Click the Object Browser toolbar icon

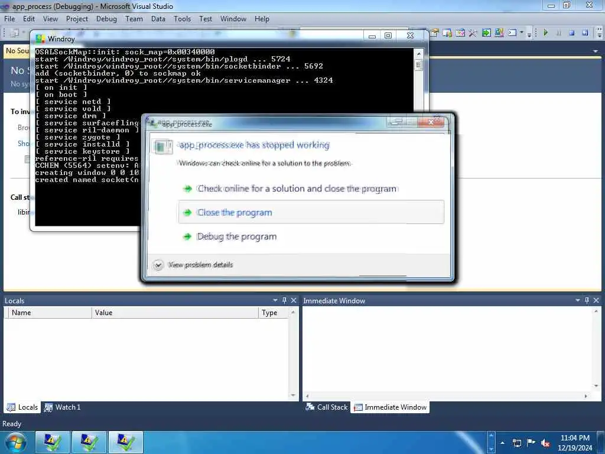(x=460, y=33)
